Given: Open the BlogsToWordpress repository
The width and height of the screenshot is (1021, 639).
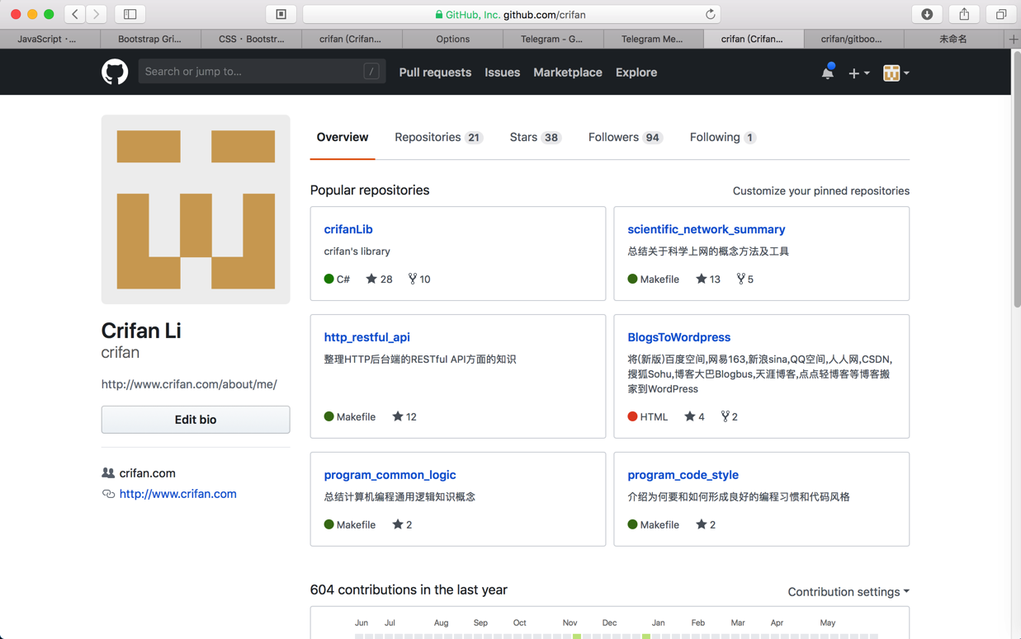Looking at the screenshot, I should coord(678,337).
